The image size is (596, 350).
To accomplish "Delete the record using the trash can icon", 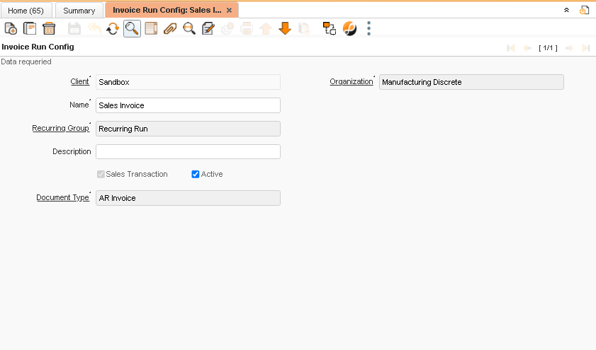I will (49, 28).
